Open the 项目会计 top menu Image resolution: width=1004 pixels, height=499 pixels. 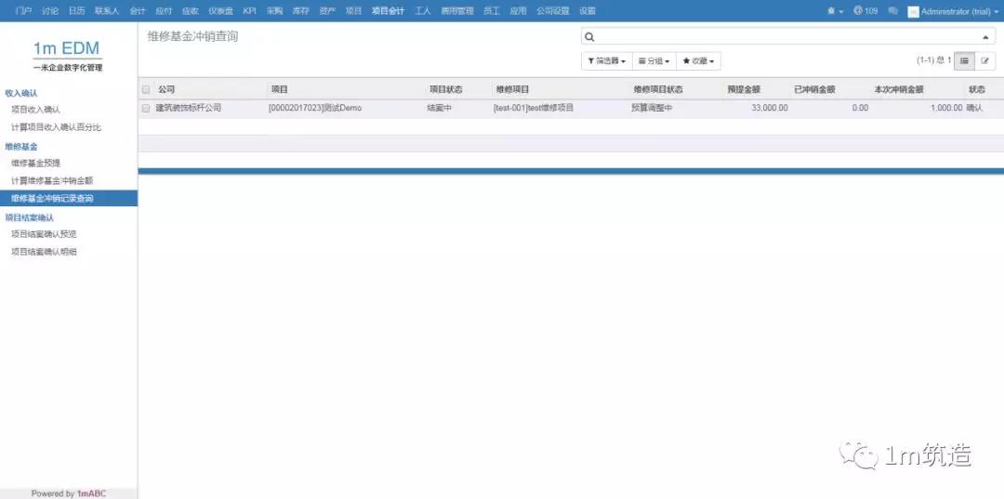(388, 11)
